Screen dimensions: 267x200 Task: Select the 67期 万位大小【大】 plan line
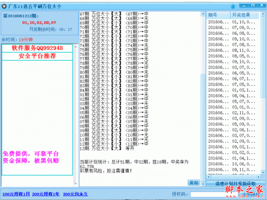click(114, 14)
